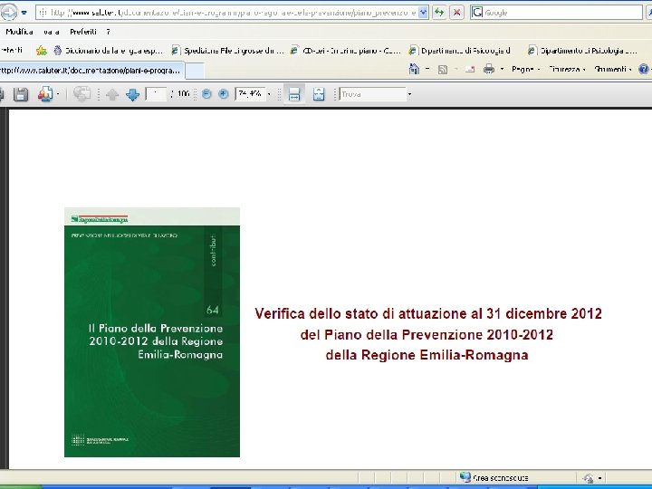Click the Google search box
This screenshot has width=652, height=489.
(x=557, y=13)
